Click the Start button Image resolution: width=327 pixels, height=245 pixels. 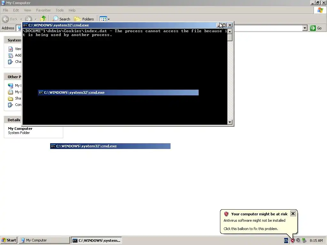[9, 240]
